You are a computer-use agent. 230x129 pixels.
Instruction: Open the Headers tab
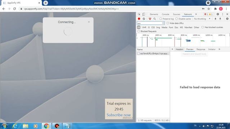[x=179, y=49]
